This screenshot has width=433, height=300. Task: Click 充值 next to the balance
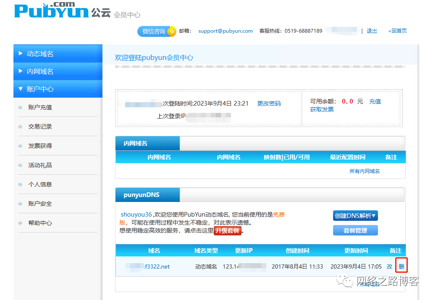[375, 102]
